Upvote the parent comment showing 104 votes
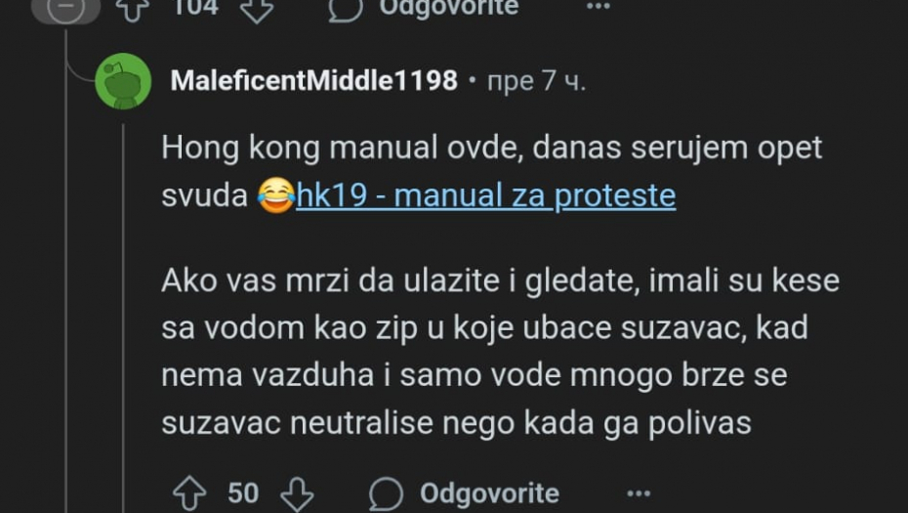The image size is (908, 513). coord(134,8)
